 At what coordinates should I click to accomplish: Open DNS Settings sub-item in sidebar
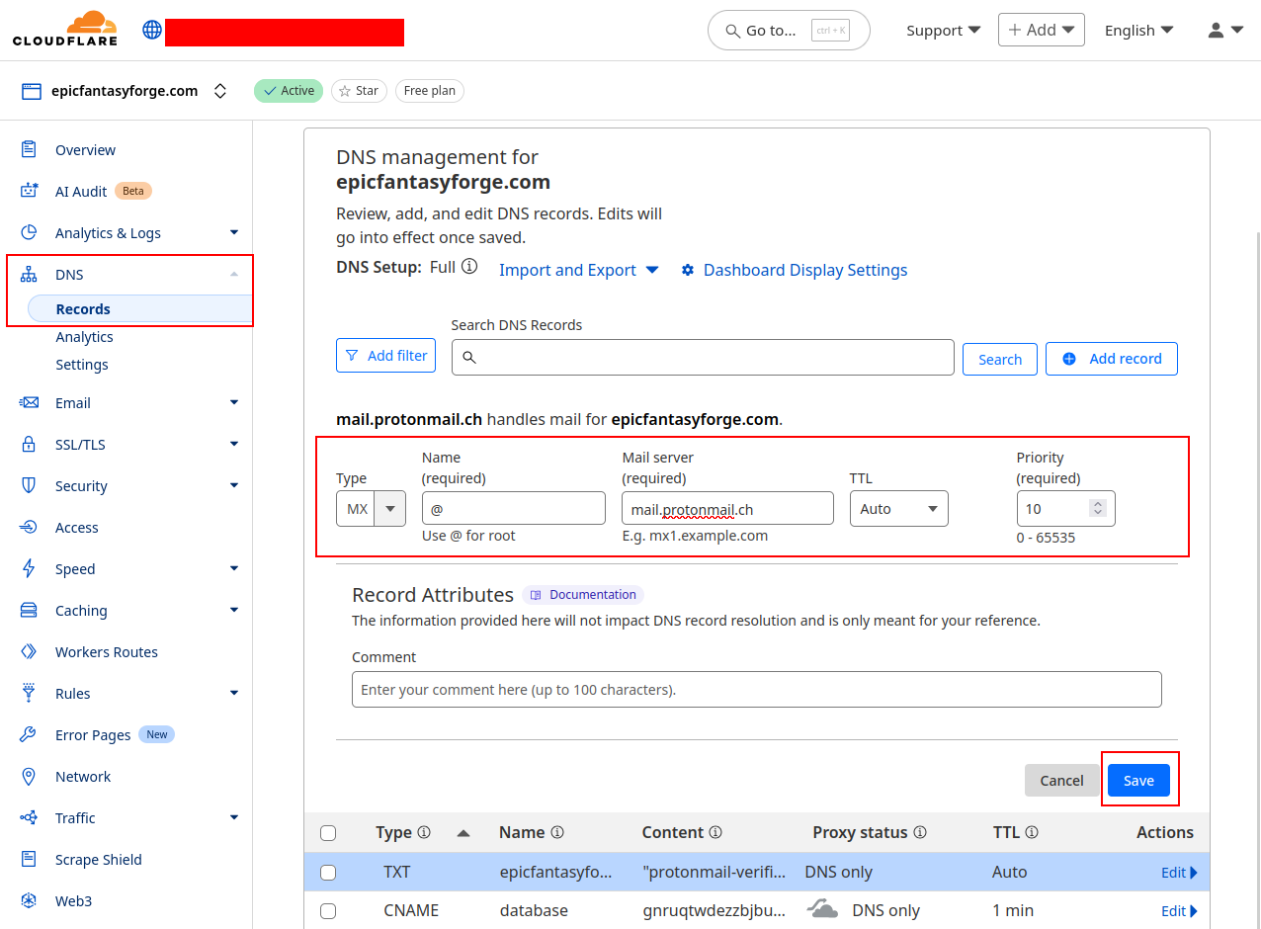[x=82, y=365]
